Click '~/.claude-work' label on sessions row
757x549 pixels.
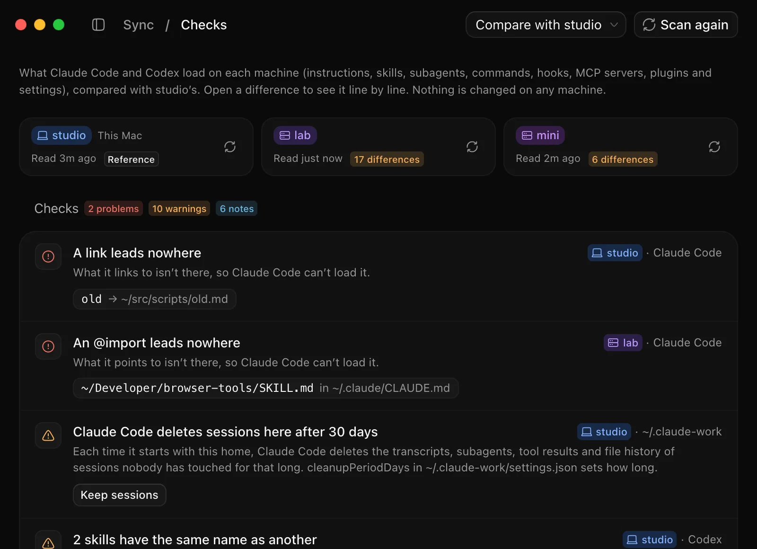[x=682, y=432]
